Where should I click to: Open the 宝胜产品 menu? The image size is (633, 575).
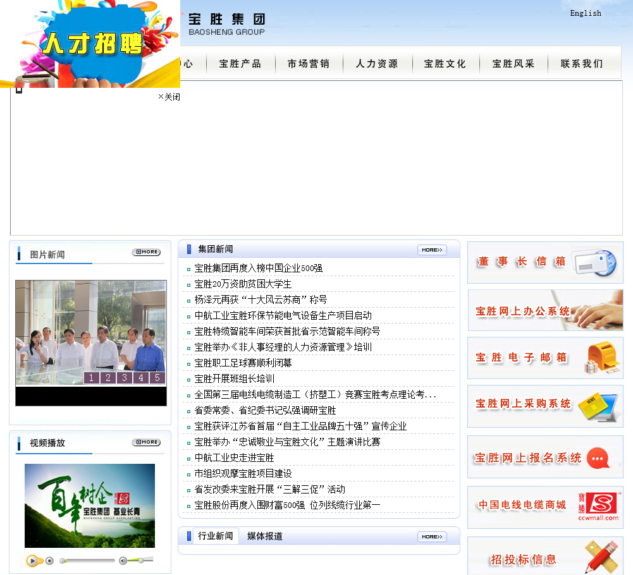(x=240, y=64)
